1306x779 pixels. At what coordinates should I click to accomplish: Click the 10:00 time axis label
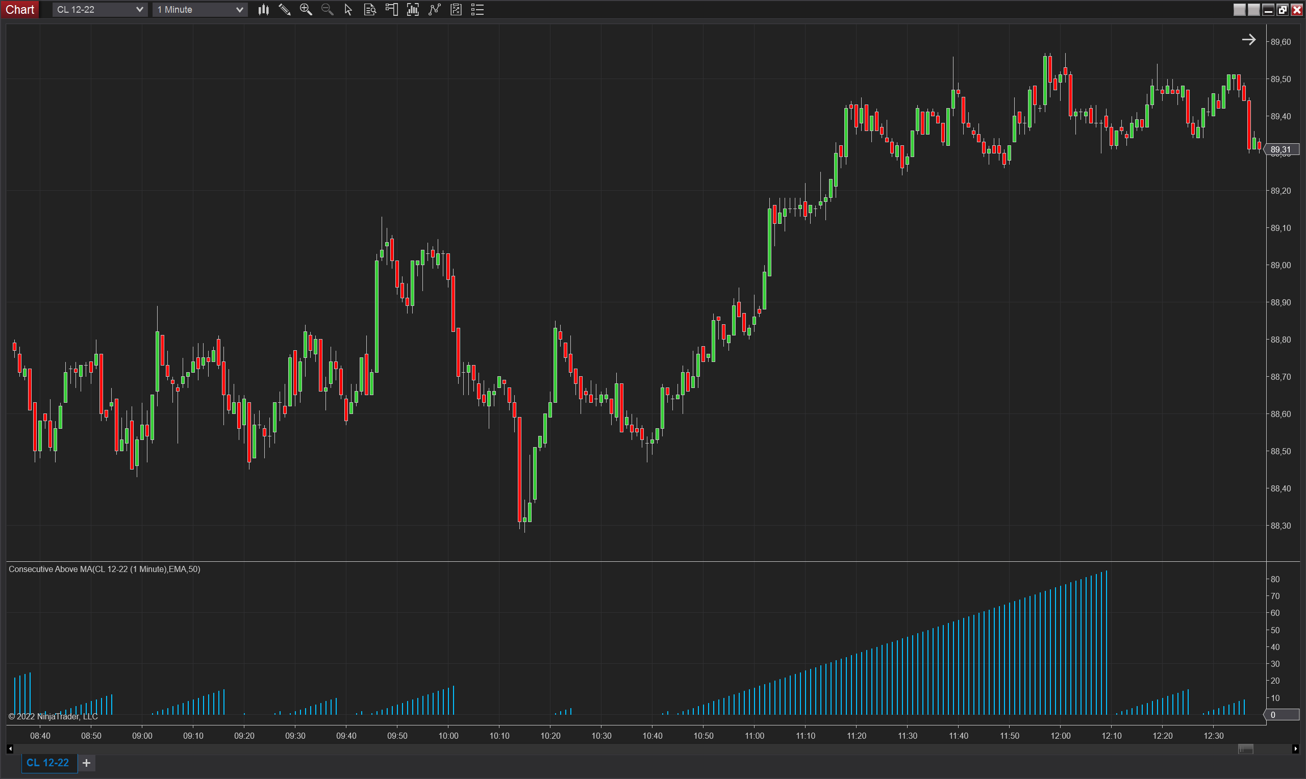448,736
